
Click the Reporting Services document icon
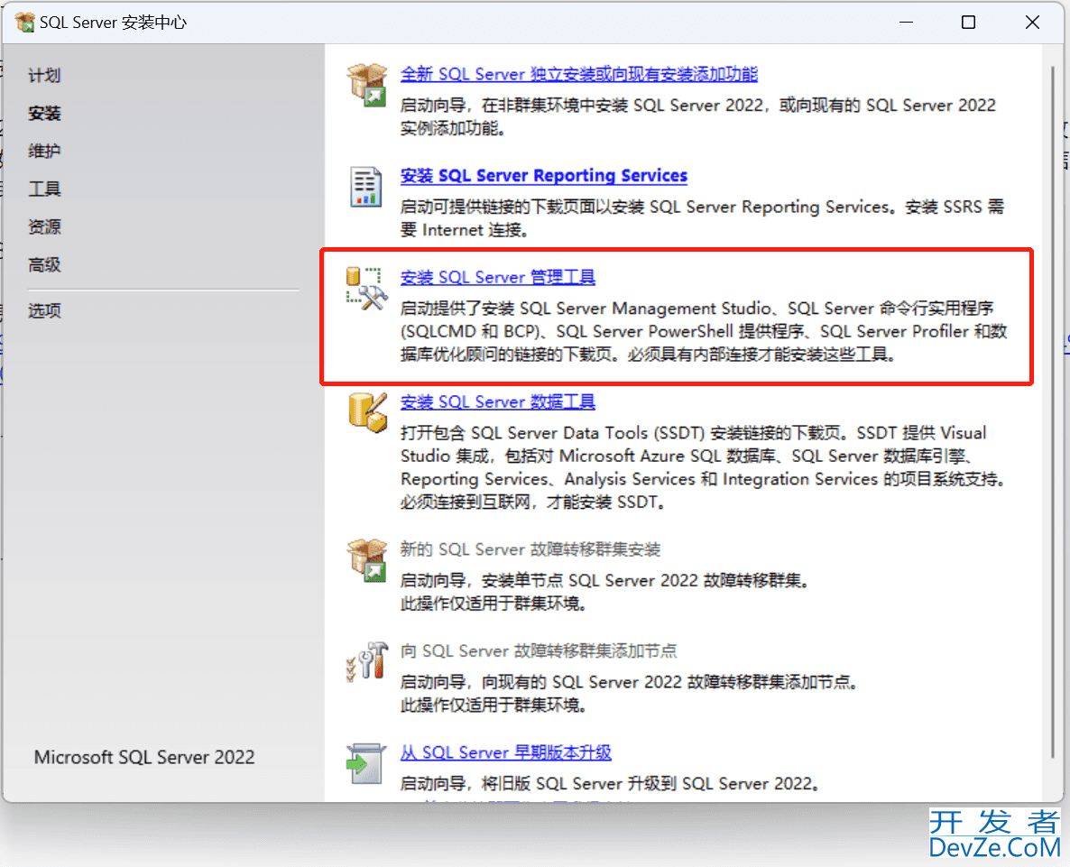[365, 186]
